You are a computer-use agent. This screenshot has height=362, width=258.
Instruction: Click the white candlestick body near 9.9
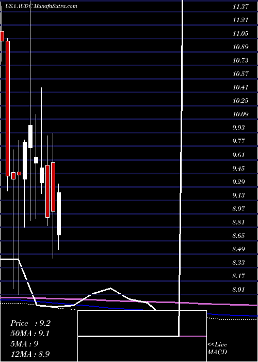30,137
